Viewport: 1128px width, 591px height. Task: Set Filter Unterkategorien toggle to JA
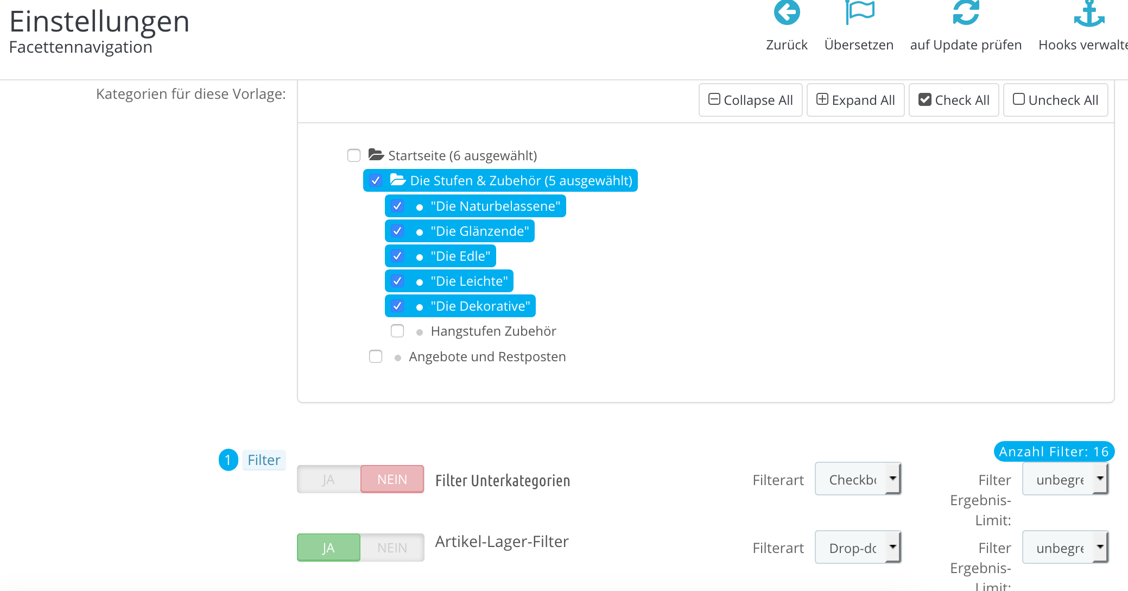pyautogui.click(x=328, y=479)
